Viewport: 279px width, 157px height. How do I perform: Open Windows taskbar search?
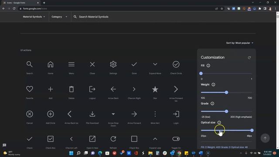78,153
